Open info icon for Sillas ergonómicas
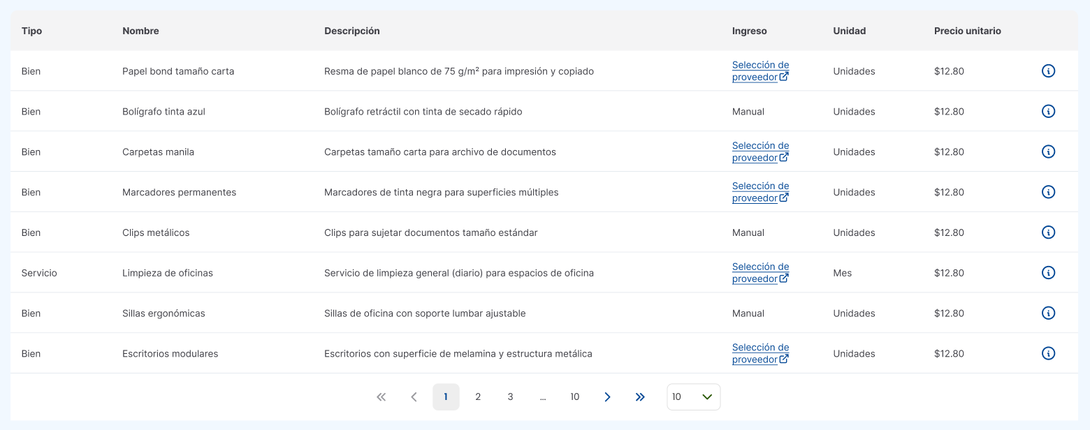The image size is (1090, 430). (x=1048, y=313)
